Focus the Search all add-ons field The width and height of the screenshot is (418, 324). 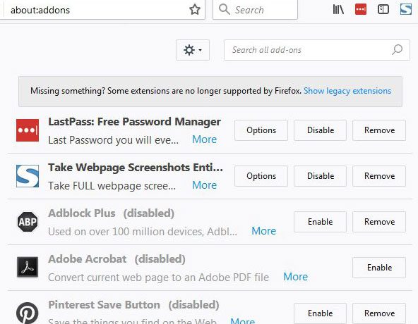[x=317, y=50]
